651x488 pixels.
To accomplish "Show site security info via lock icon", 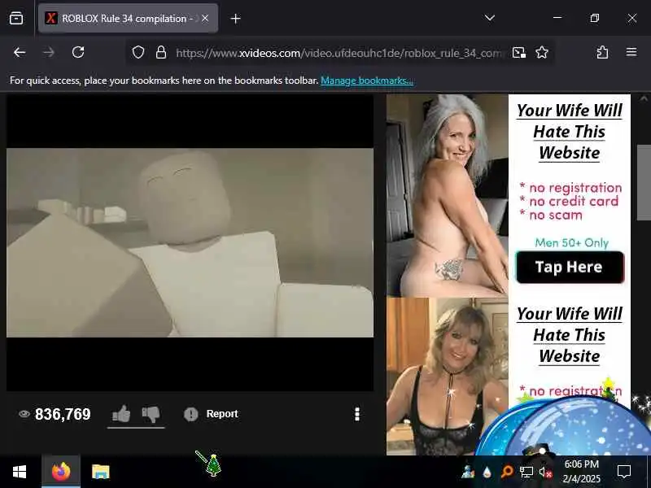I will (x=161, y=52).
